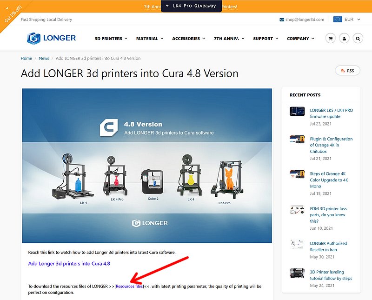The image size is (372, 300).
Task: Click the Jun 10, 2021 post date
Action: tap(321, 228)
